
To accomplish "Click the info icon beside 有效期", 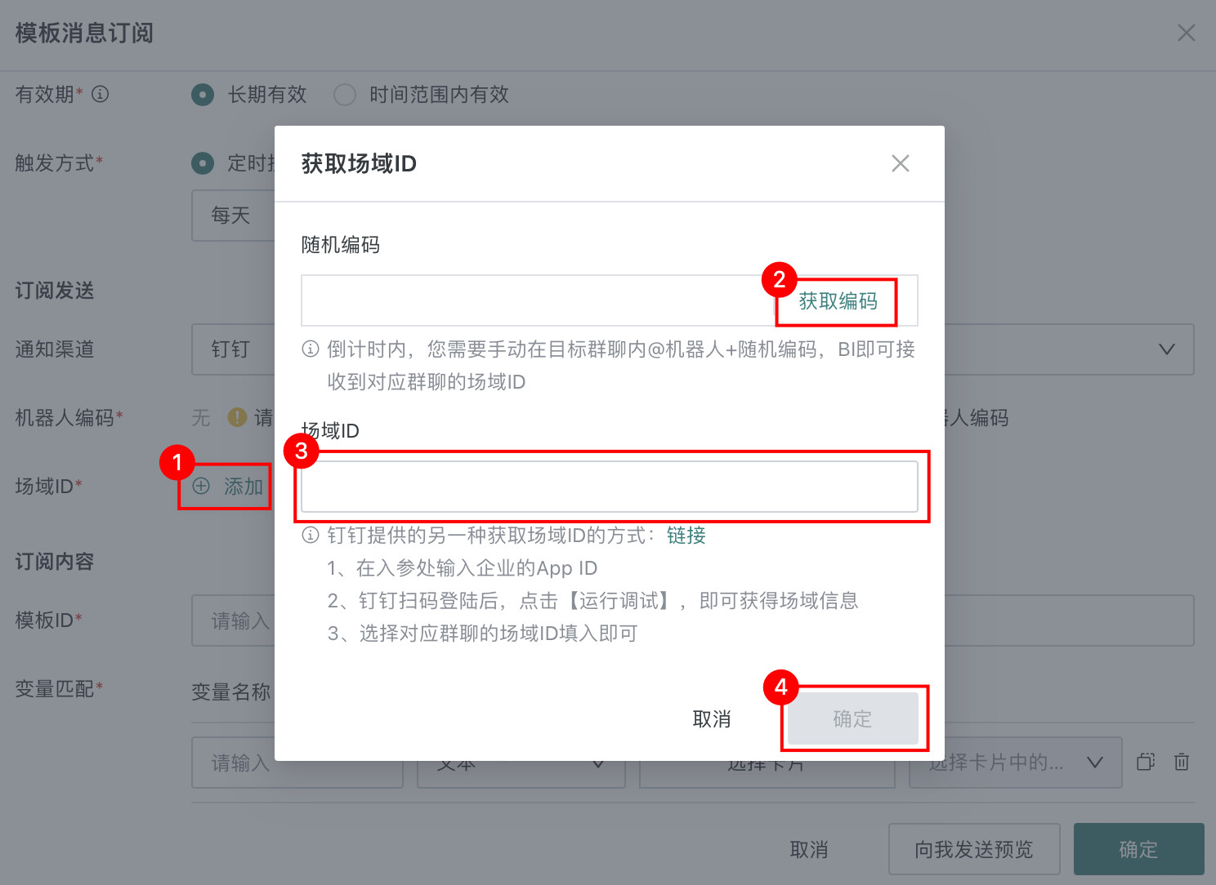I will 100,94.
